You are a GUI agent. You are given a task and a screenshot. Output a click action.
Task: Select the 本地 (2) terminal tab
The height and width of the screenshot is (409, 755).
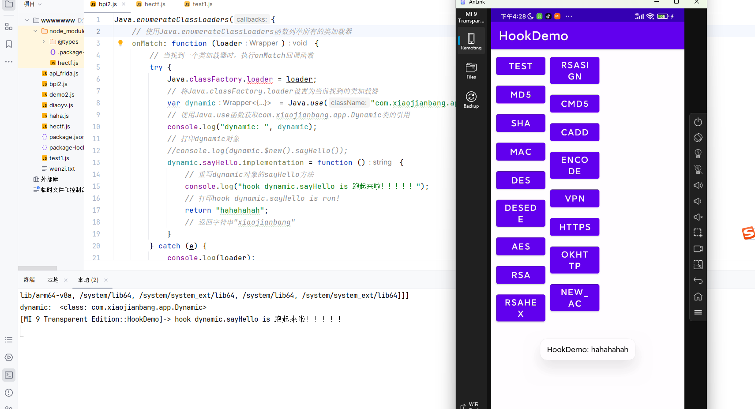pyautogui.click(x=88, y=280)
